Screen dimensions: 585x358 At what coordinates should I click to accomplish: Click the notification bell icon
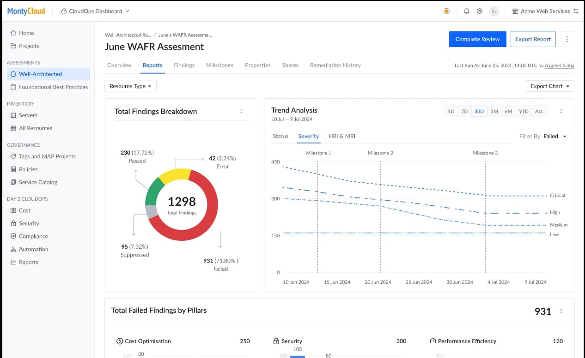click(x=467, y=11)
